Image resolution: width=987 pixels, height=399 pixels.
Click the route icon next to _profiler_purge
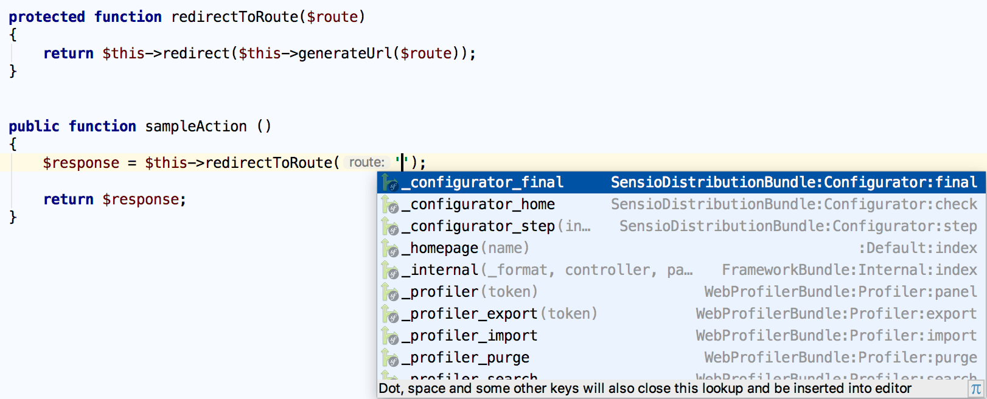click(x=392, y=357)
